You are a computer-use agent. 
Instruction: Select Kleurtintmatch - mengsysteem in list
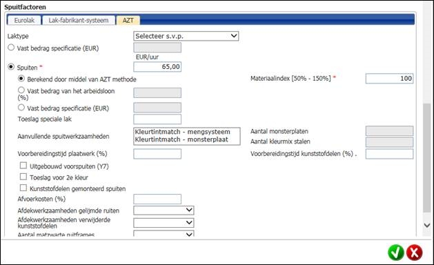point(182,132)
